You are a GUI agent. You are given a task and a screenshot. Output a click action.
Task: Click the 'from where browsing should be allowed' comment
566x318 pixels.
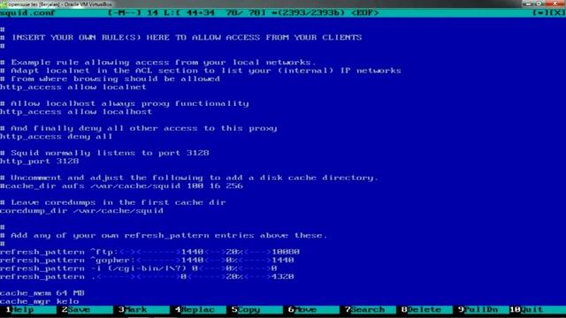[x=110, y=79]
